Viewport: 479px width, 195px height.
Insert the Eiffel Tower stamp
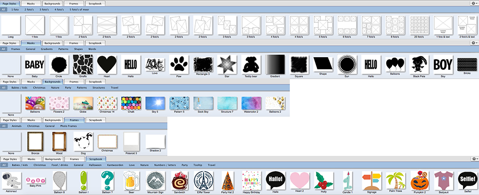point(204,181)
